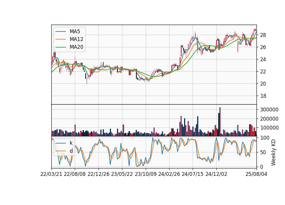285x205 pixels.
Task: Click the MA5 legend label
Action: click(75, 31)
